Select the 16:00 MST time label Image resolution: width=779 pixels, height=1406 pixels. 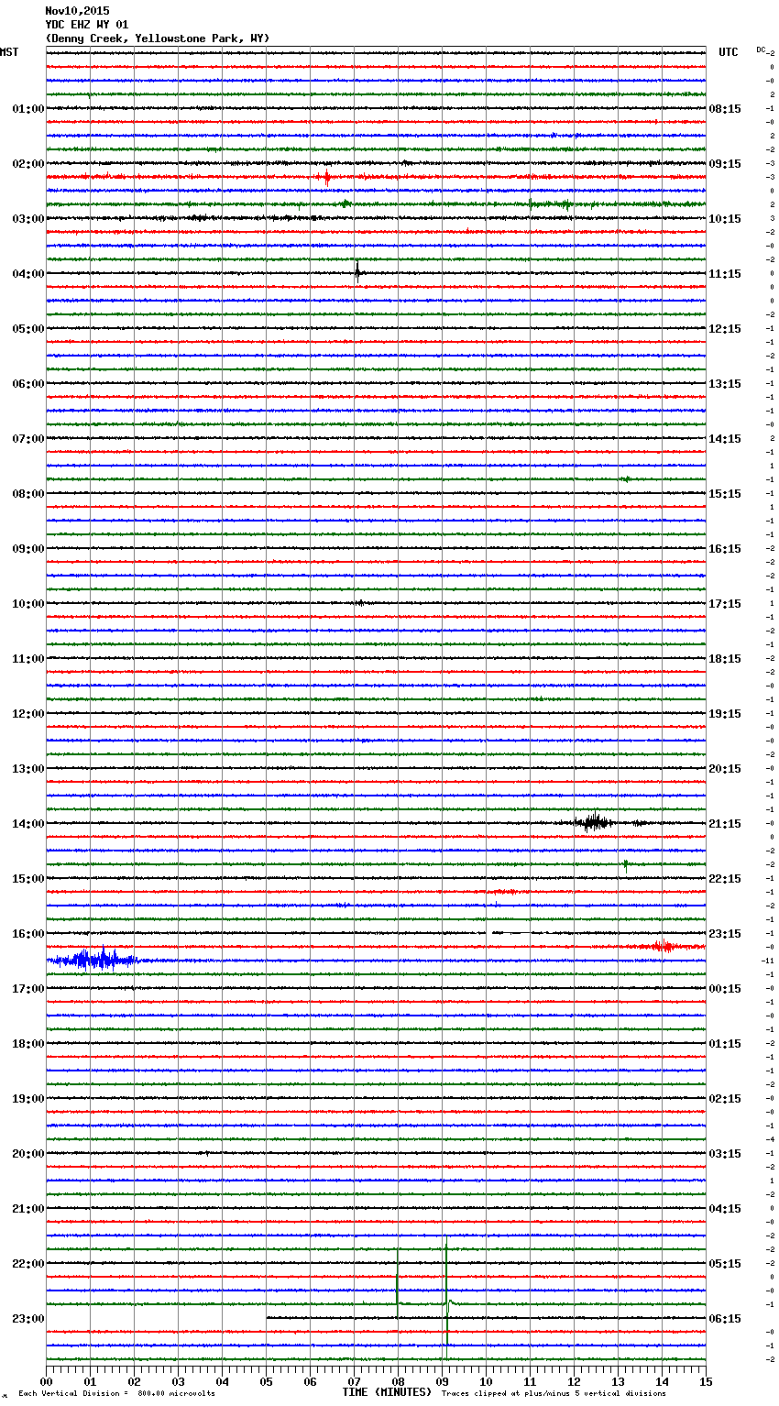pyautogui.click(x=28, y=934)
